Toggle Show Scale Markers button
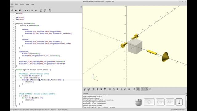197x111 pixels. pos(147,89)
